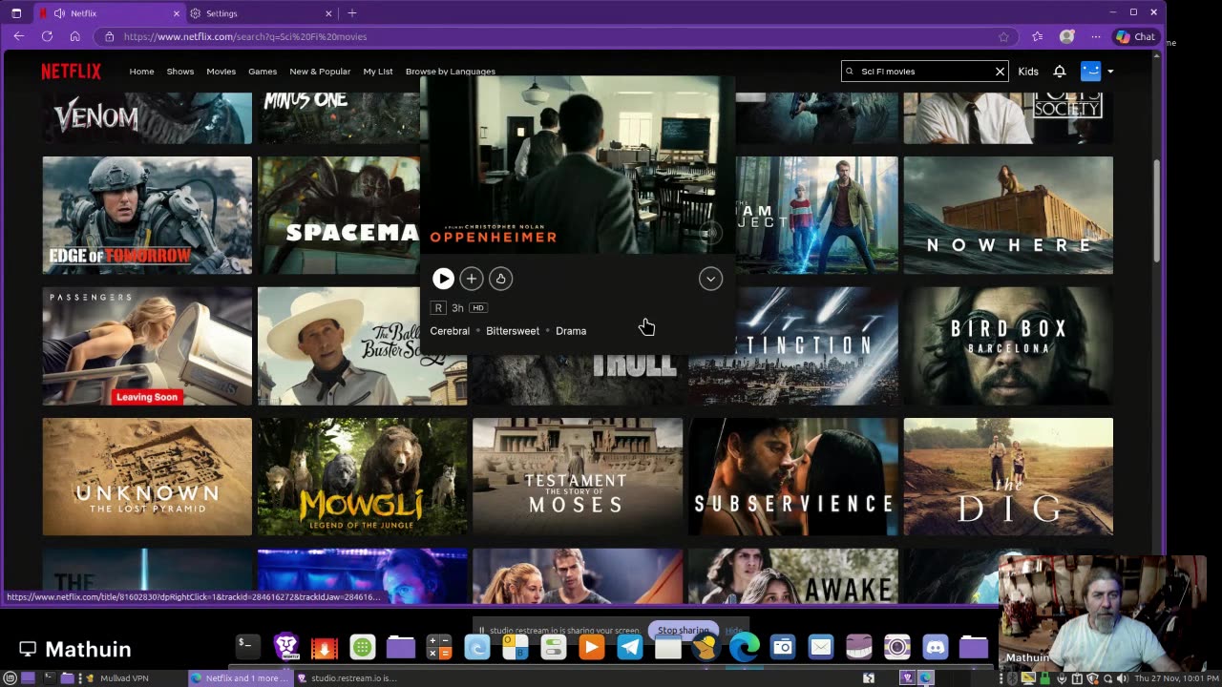Expand Oppenheimer more info chevron
Viewport: 1222px width, 687px height.
710,279
